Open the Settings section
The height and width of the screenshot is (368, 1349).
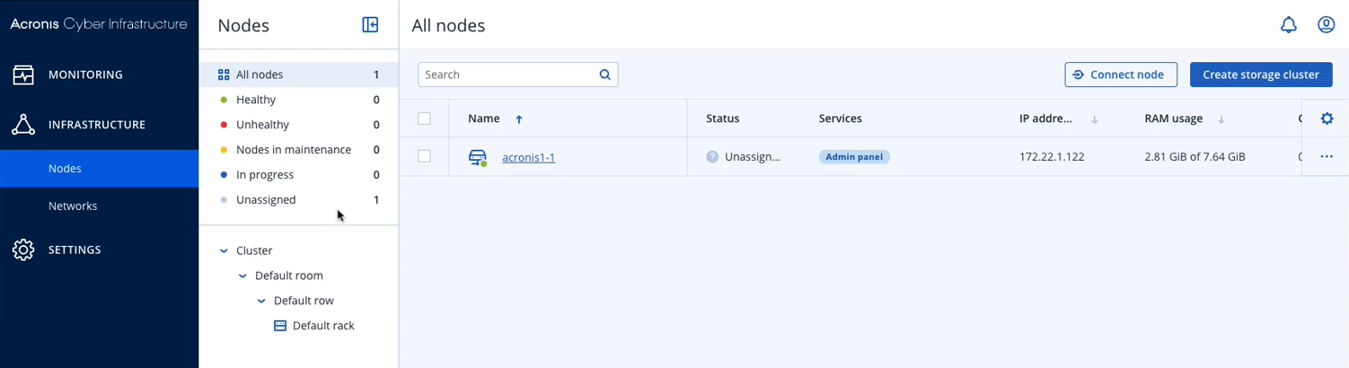tap(75, 250)
